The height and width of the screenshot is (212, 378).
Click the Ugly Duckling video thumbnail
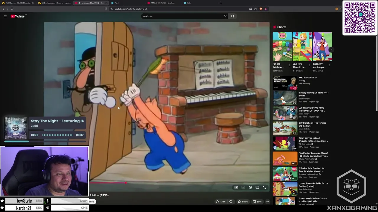click(285, 98)
